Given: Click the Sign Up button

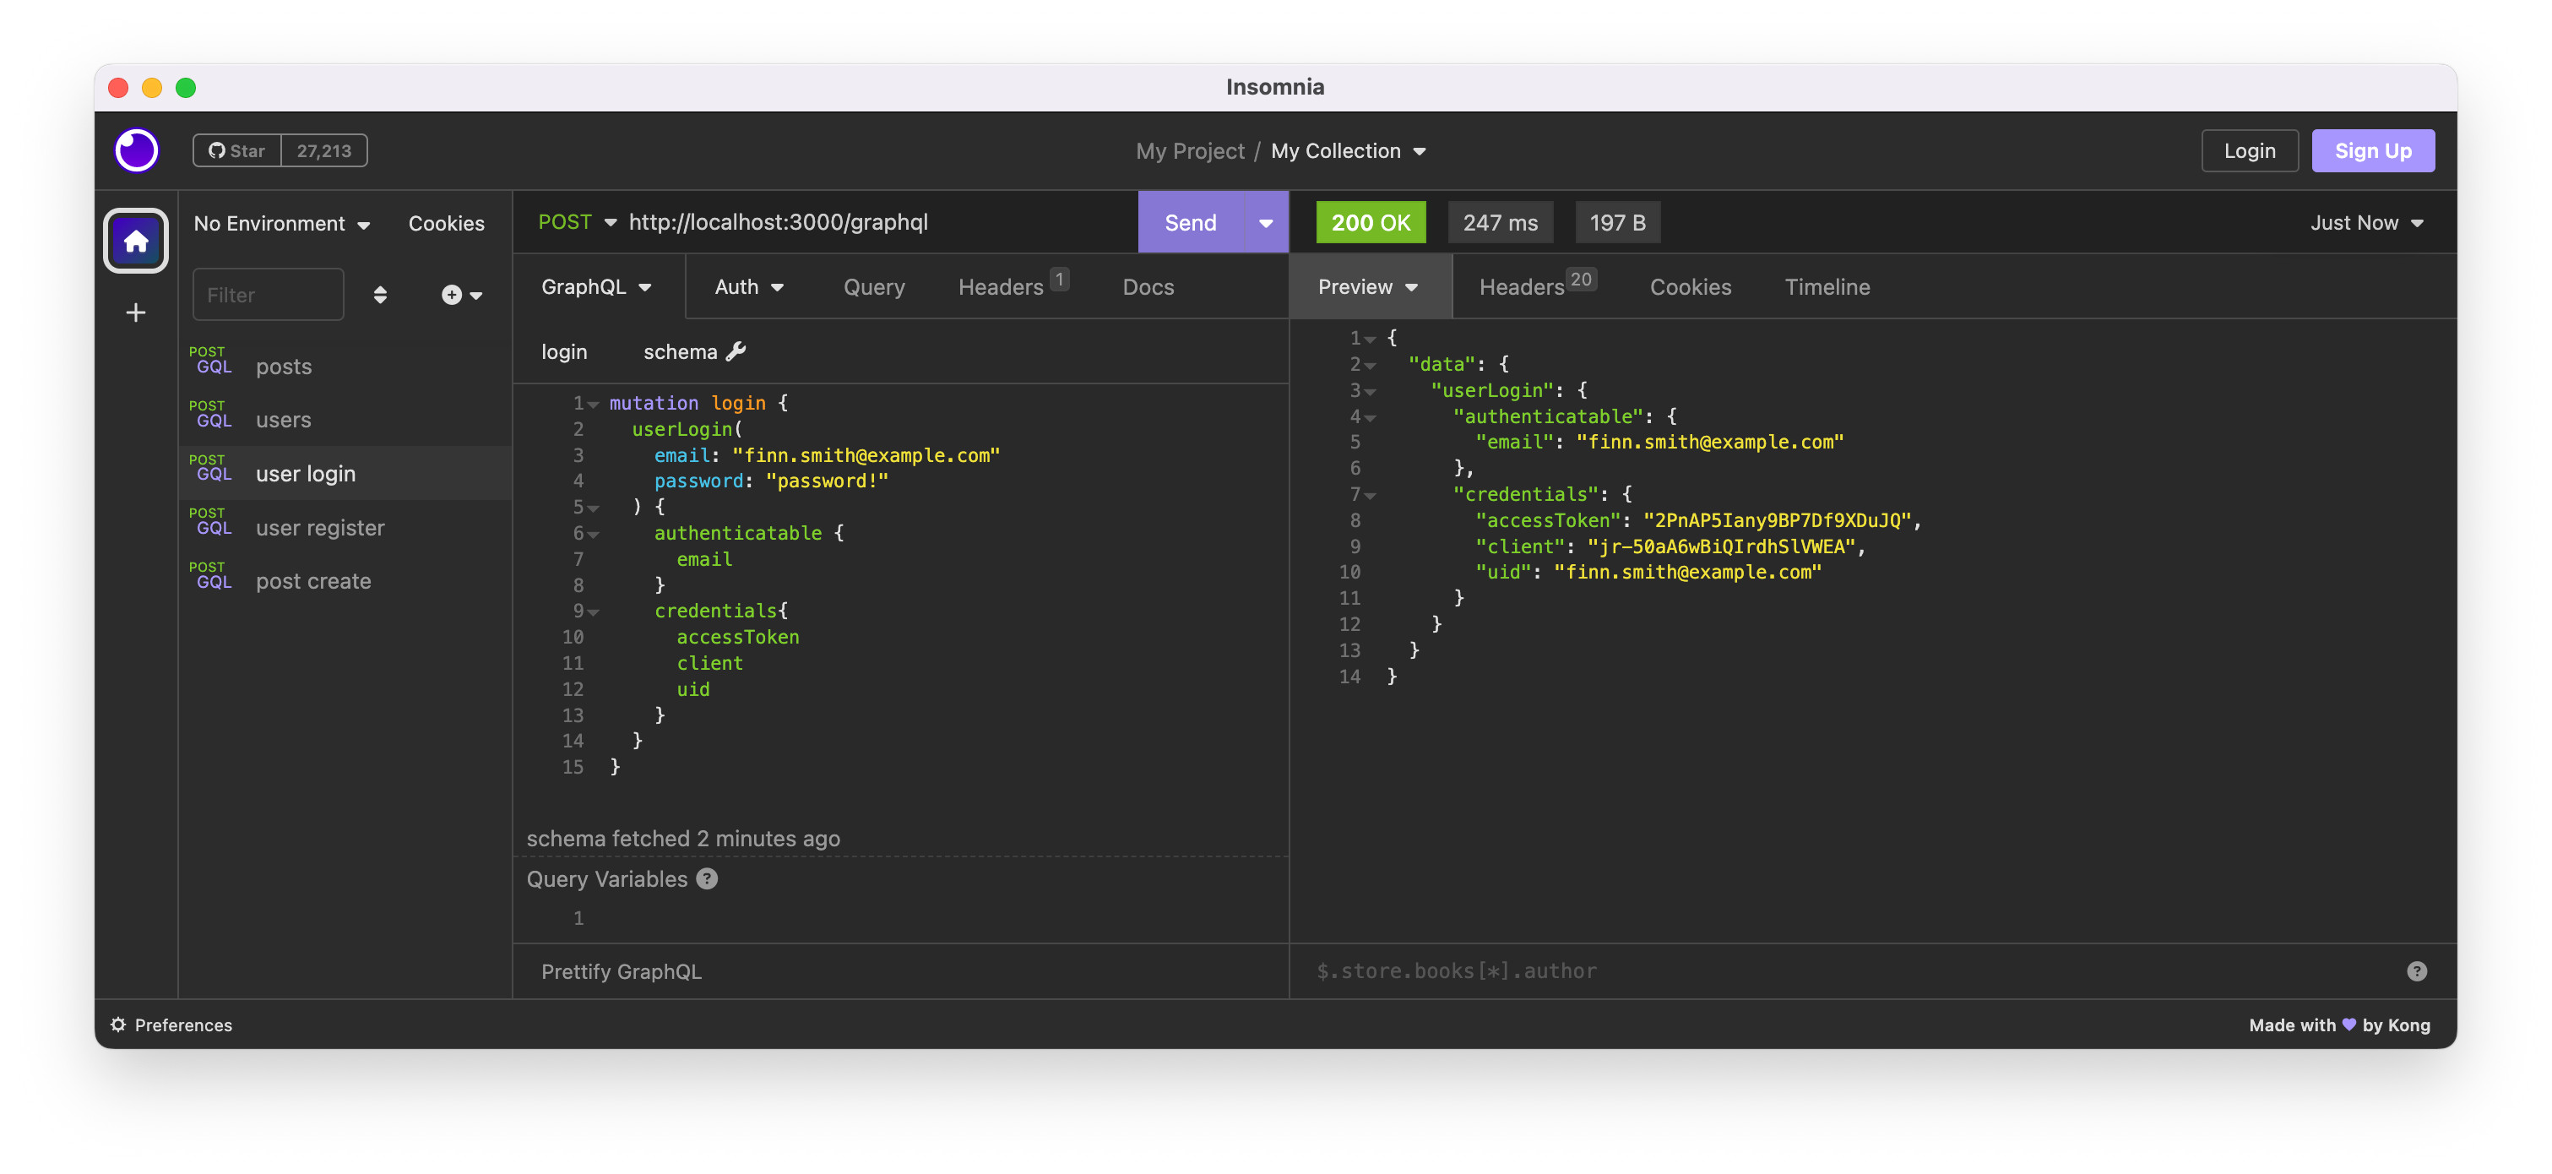Looking at the screenshot, I should pos(2373,150).
